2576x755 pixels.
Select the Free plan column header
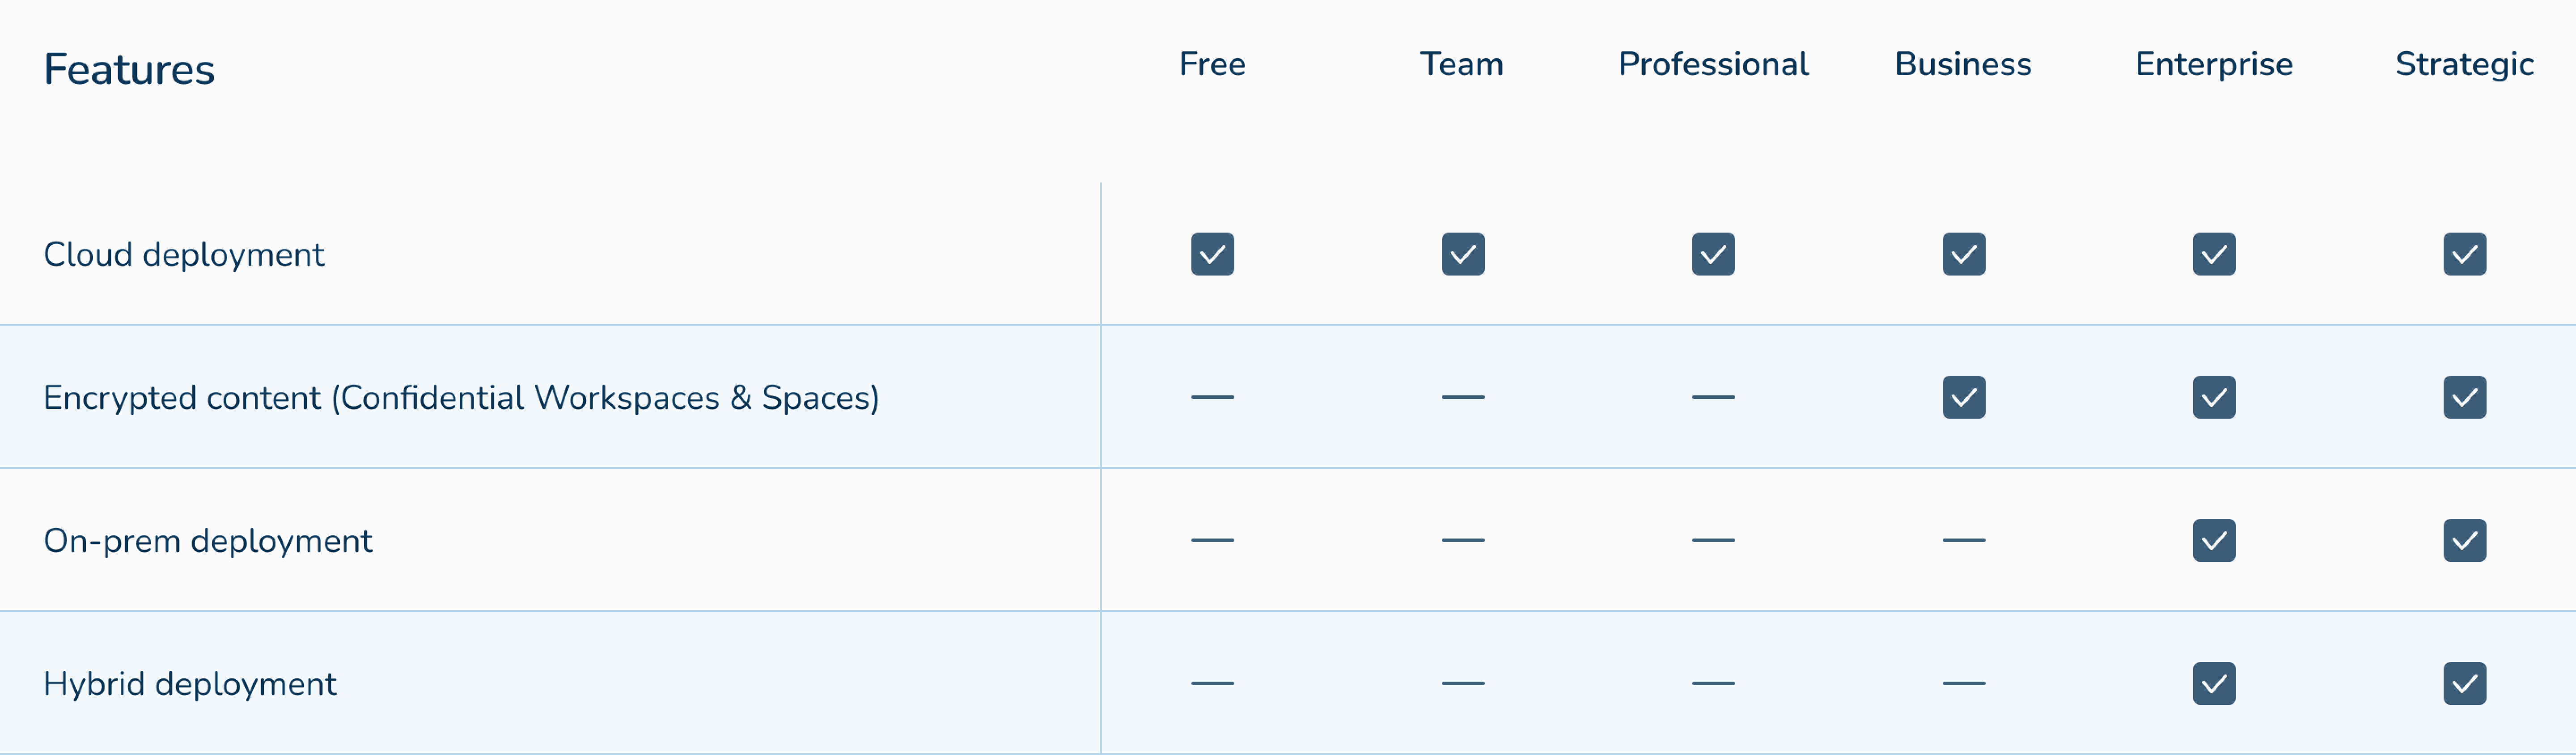coord(1212,64)
